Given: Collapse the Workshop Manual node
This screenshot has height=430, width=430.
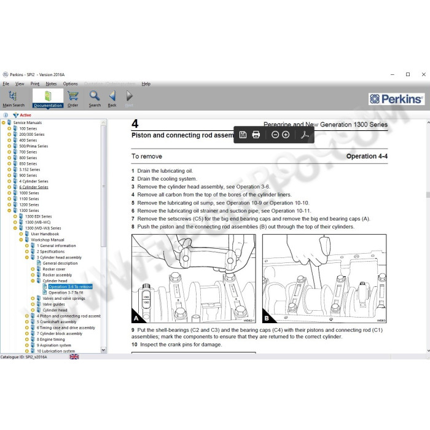Looking at the screenshot, I should click(x=21, y=240).
